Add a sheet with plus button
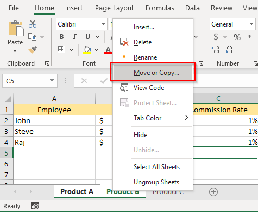Viewport: 258px width, 212px height. pyautogui.click(x=213, y=192)
